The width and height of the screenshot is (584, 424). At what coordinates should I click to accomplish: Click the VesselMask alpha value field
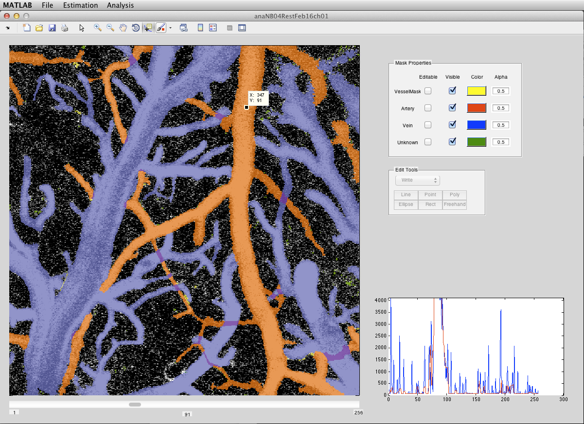[x=501, y=91]
